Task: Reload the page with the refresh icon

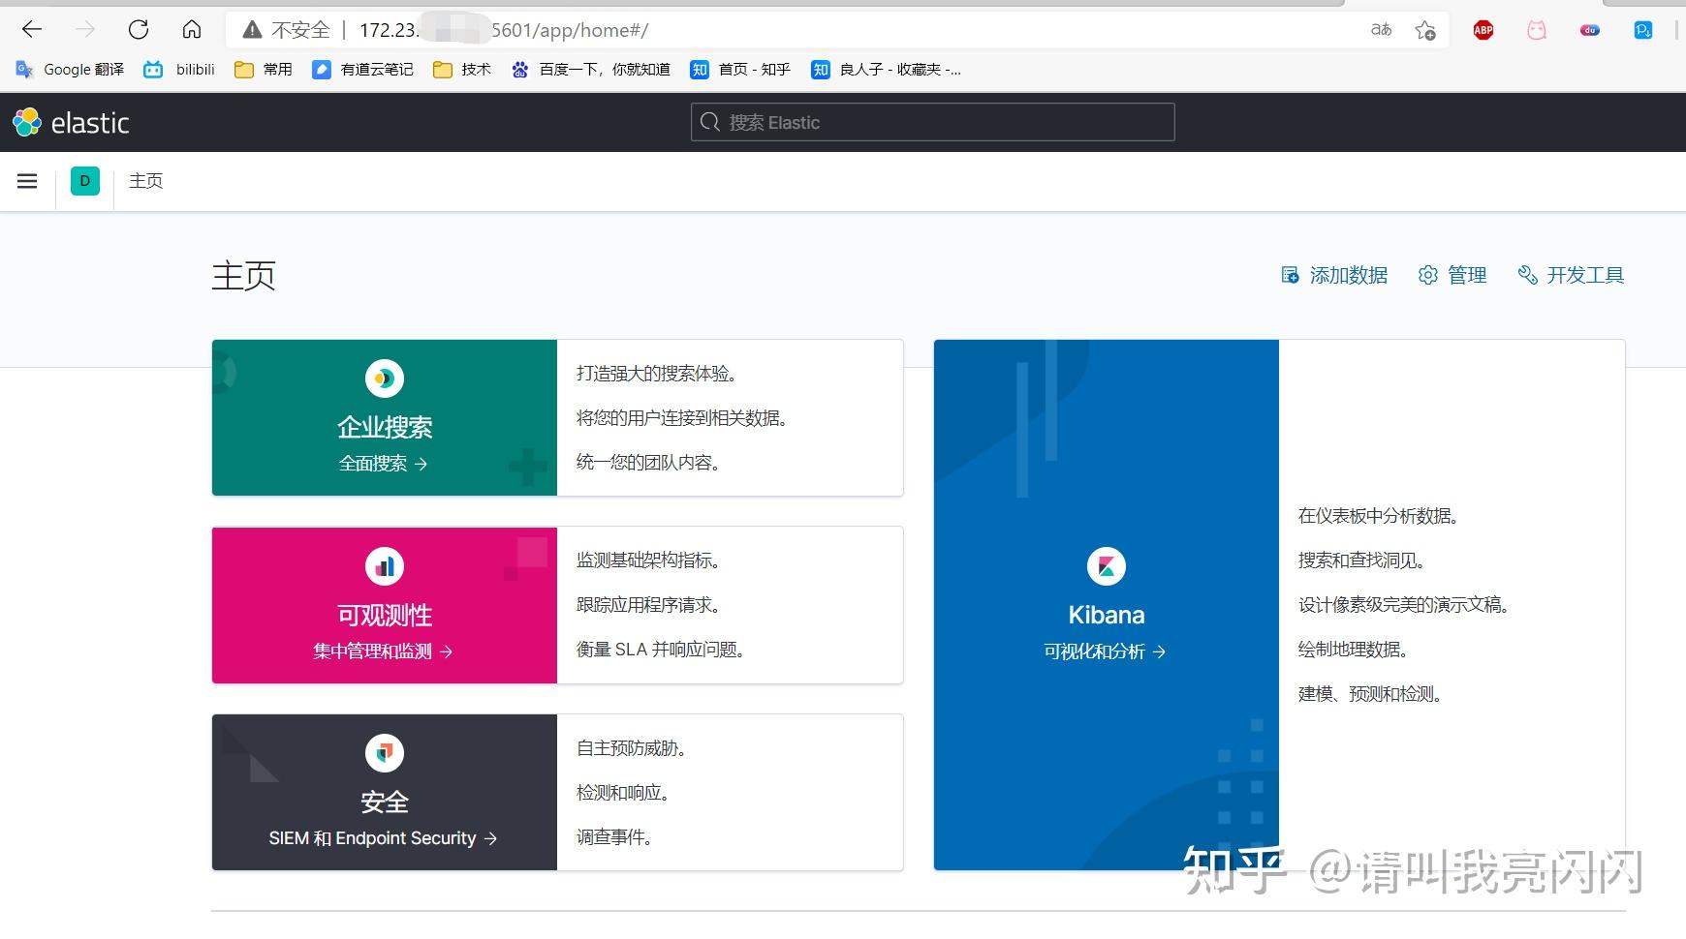Action: pyautogui.click(x=140, y=30)
